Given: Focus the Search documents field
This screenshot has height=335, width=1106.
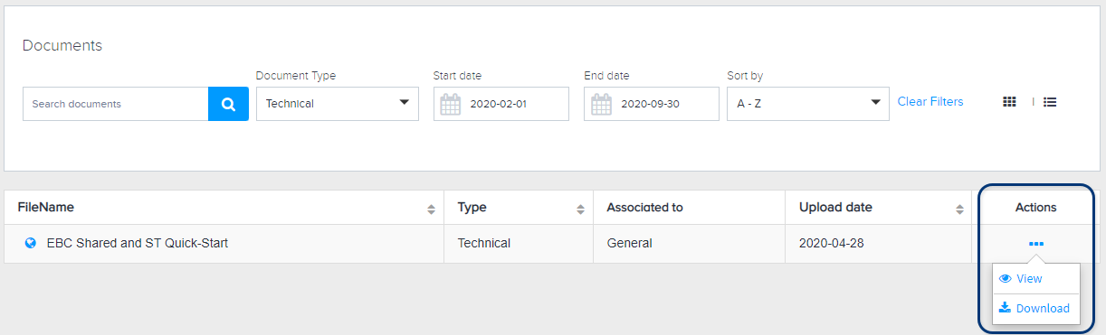Looking at the screenshot, I should 116,104.
